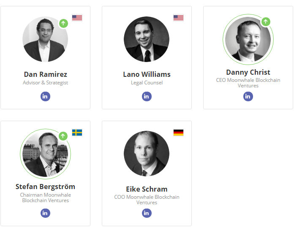Click the name Danny Christ
Screen dimensions: 294x230
(x=248, y=72)
